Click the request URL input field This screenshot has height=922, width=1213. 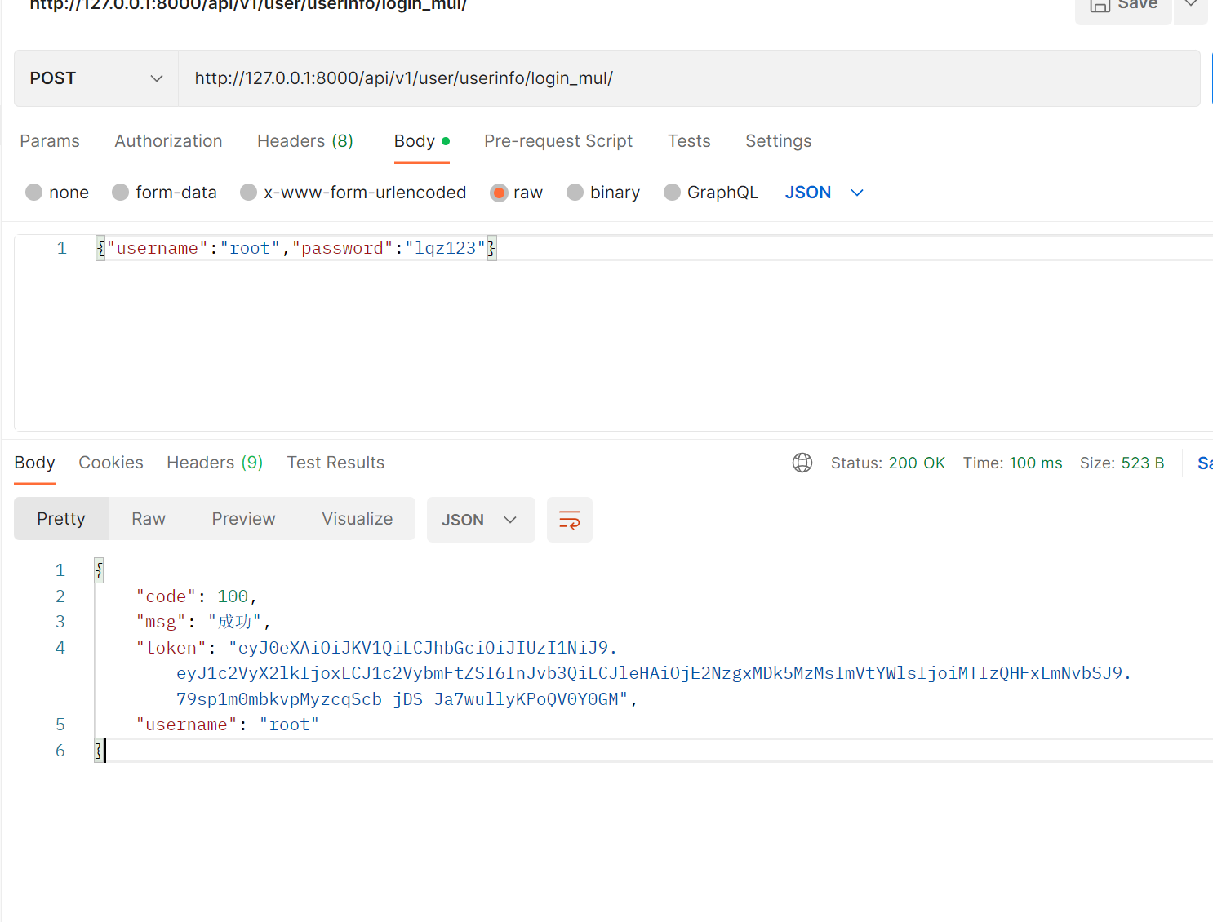tap(689, 78)
